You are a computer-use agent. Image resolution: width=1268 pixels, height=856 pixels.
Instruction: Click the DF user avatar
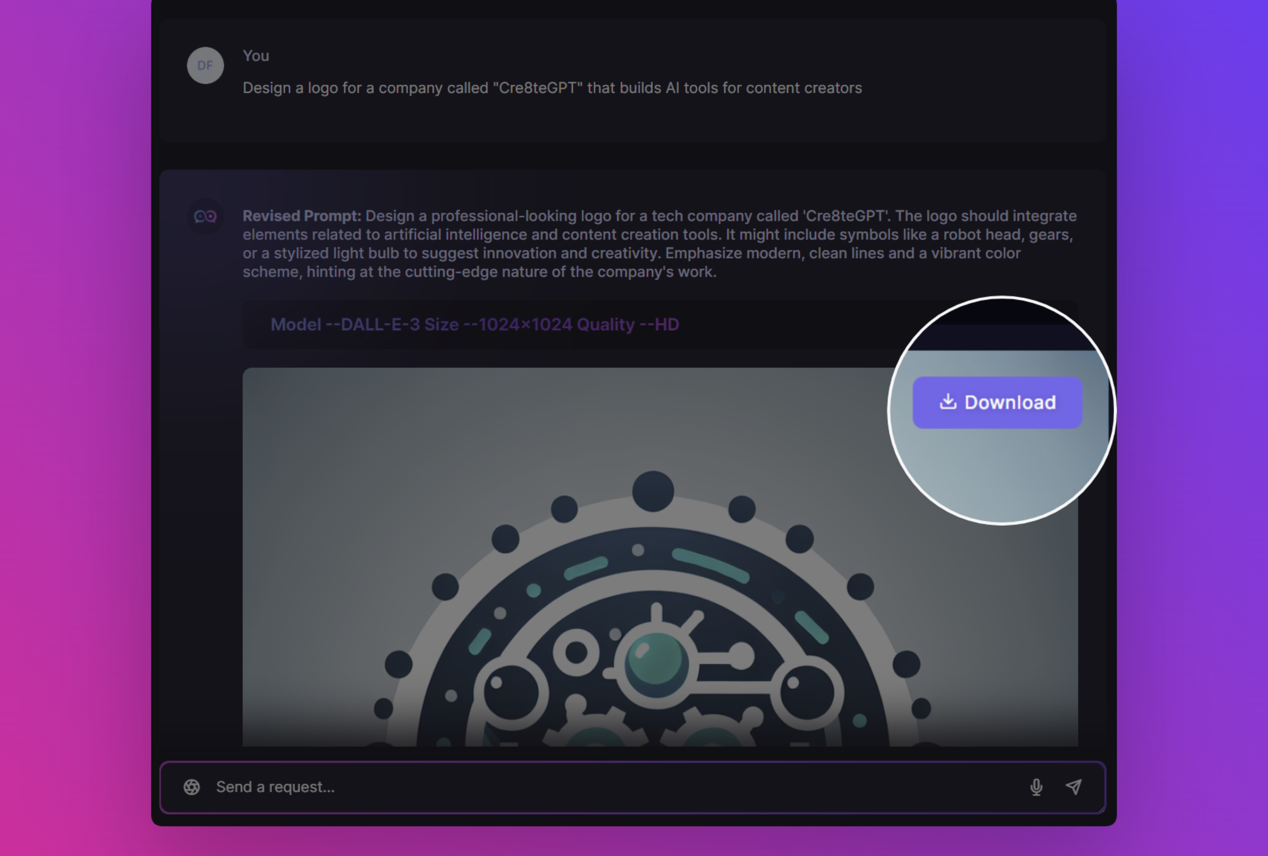[205, 66]
